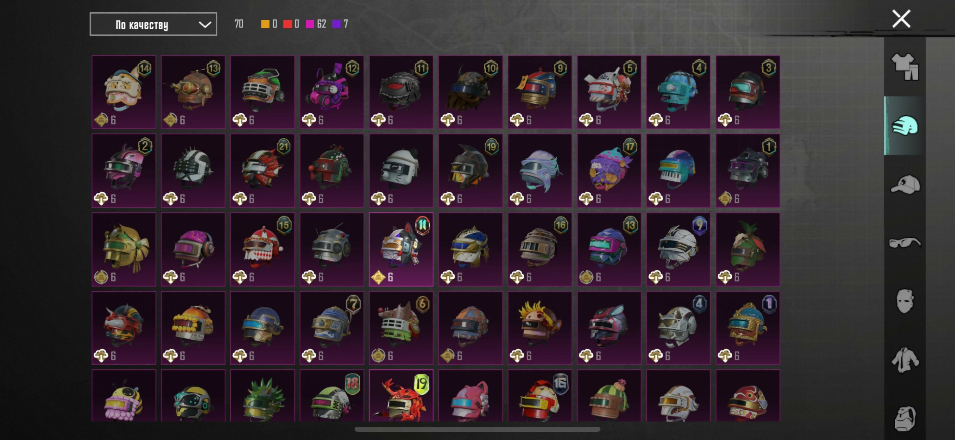Image resolution: width=955 pixels, height=440 pixels.
Task: Filter by the purple quality swatch showing 7
Action: [x=336, y=24]
